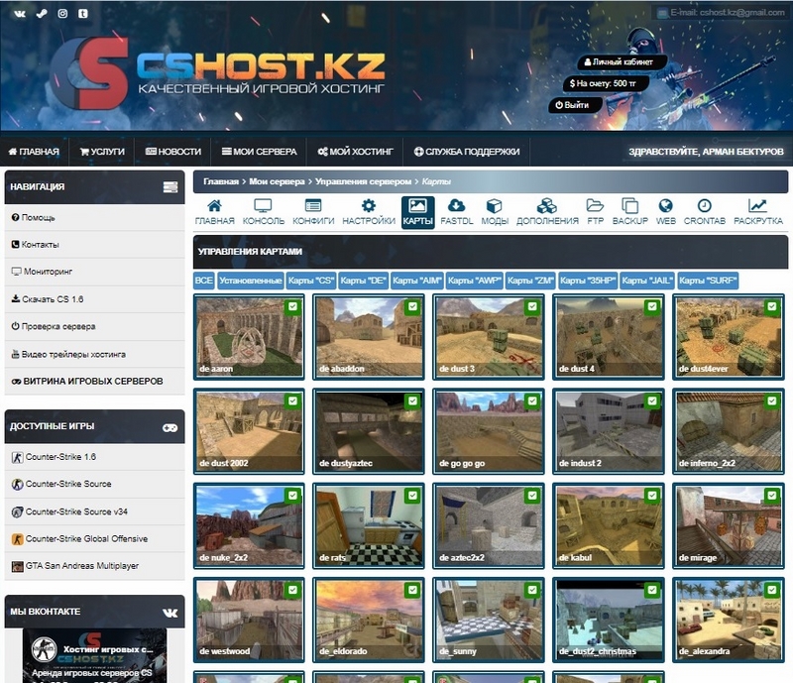Image resolution: width=793 pixels, height=683 pixels.
Task: Click the Мои сервера breadcrumb link
Action: 277,181
